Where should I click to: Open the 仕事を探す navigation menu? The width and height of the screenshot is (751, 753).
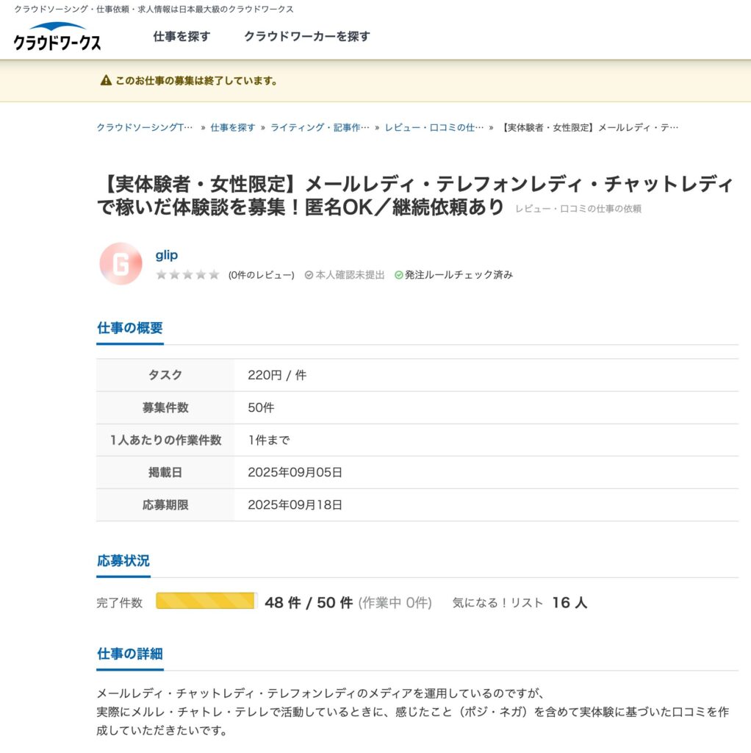181,35
